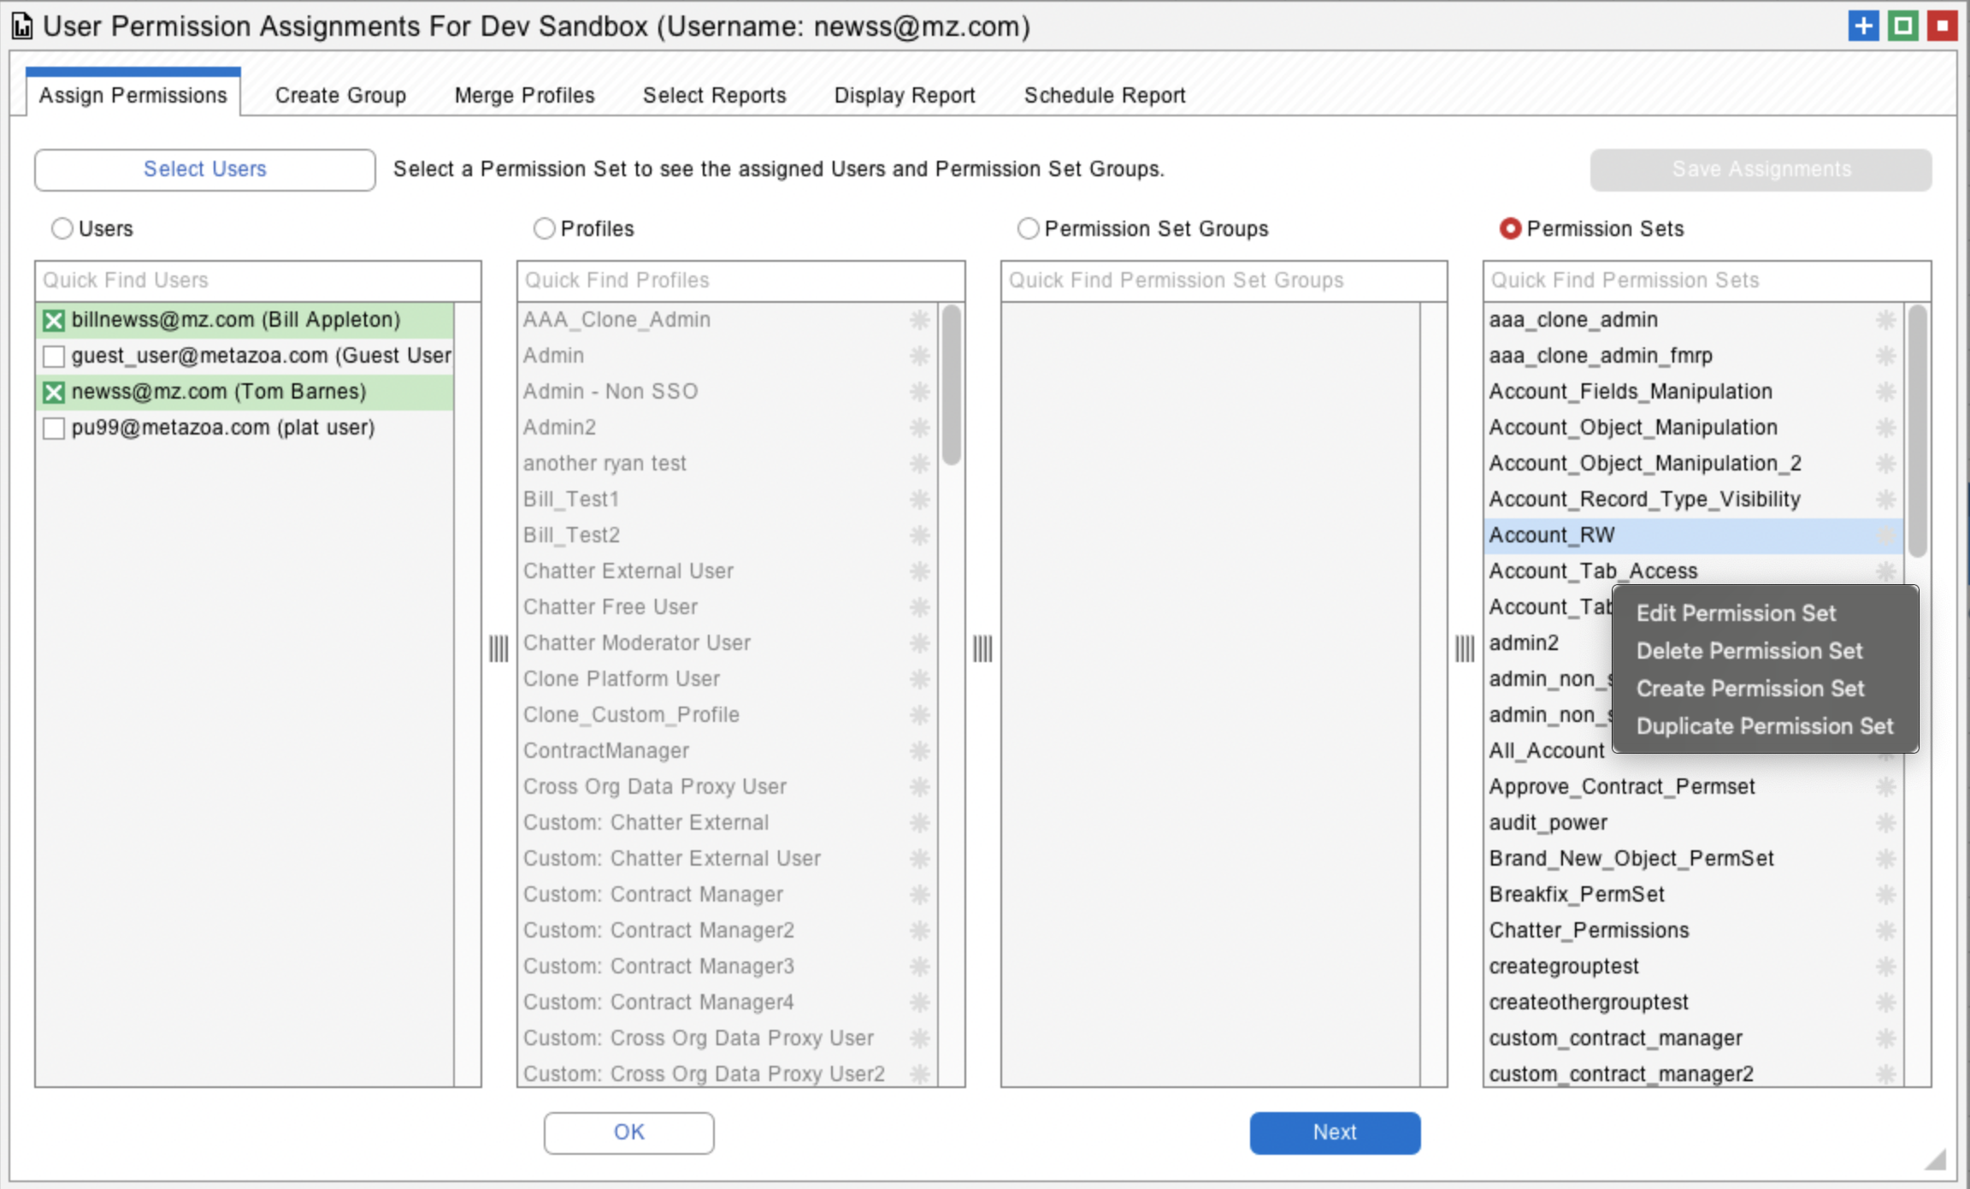Click the green square window icon
Viewport: 1970px width, 1189px height.
click(1903, 26)
